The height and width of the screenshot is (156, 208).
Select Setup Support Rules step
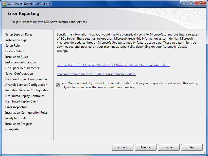coord(19,34)
